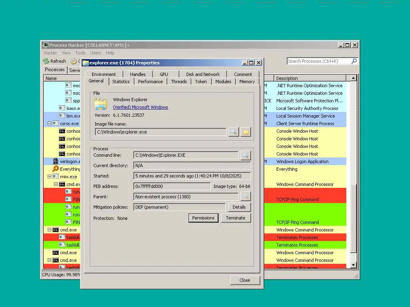Open the folder icon next to image file path
The image size is (410, 307).
pyautogui.click(x=246, y=132)
